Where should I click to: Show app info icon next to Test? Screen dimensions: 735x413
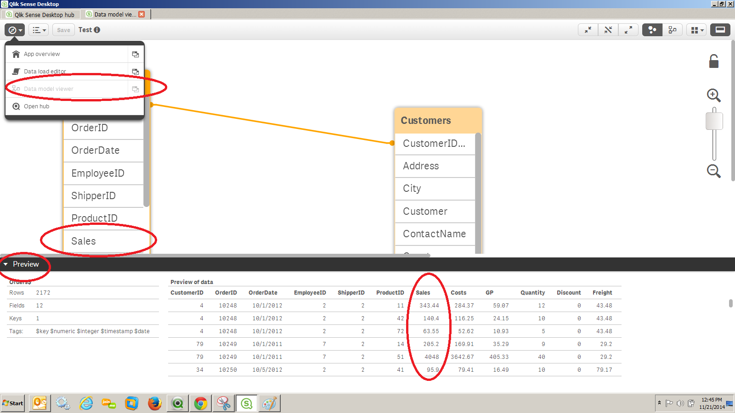(x=97, y=30)
